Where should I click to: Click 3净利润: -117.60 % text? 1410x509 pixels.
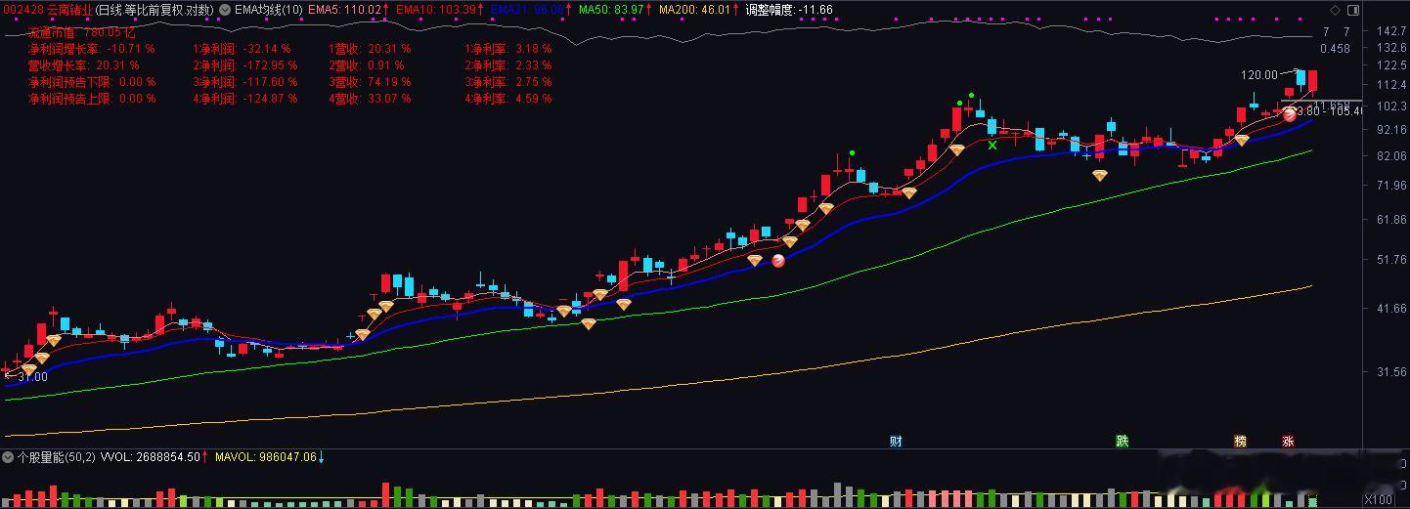(245, 82)
